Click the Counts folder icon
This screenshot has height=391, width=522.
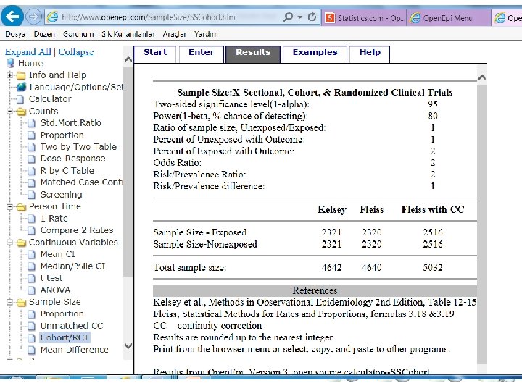tap(21, 112)
